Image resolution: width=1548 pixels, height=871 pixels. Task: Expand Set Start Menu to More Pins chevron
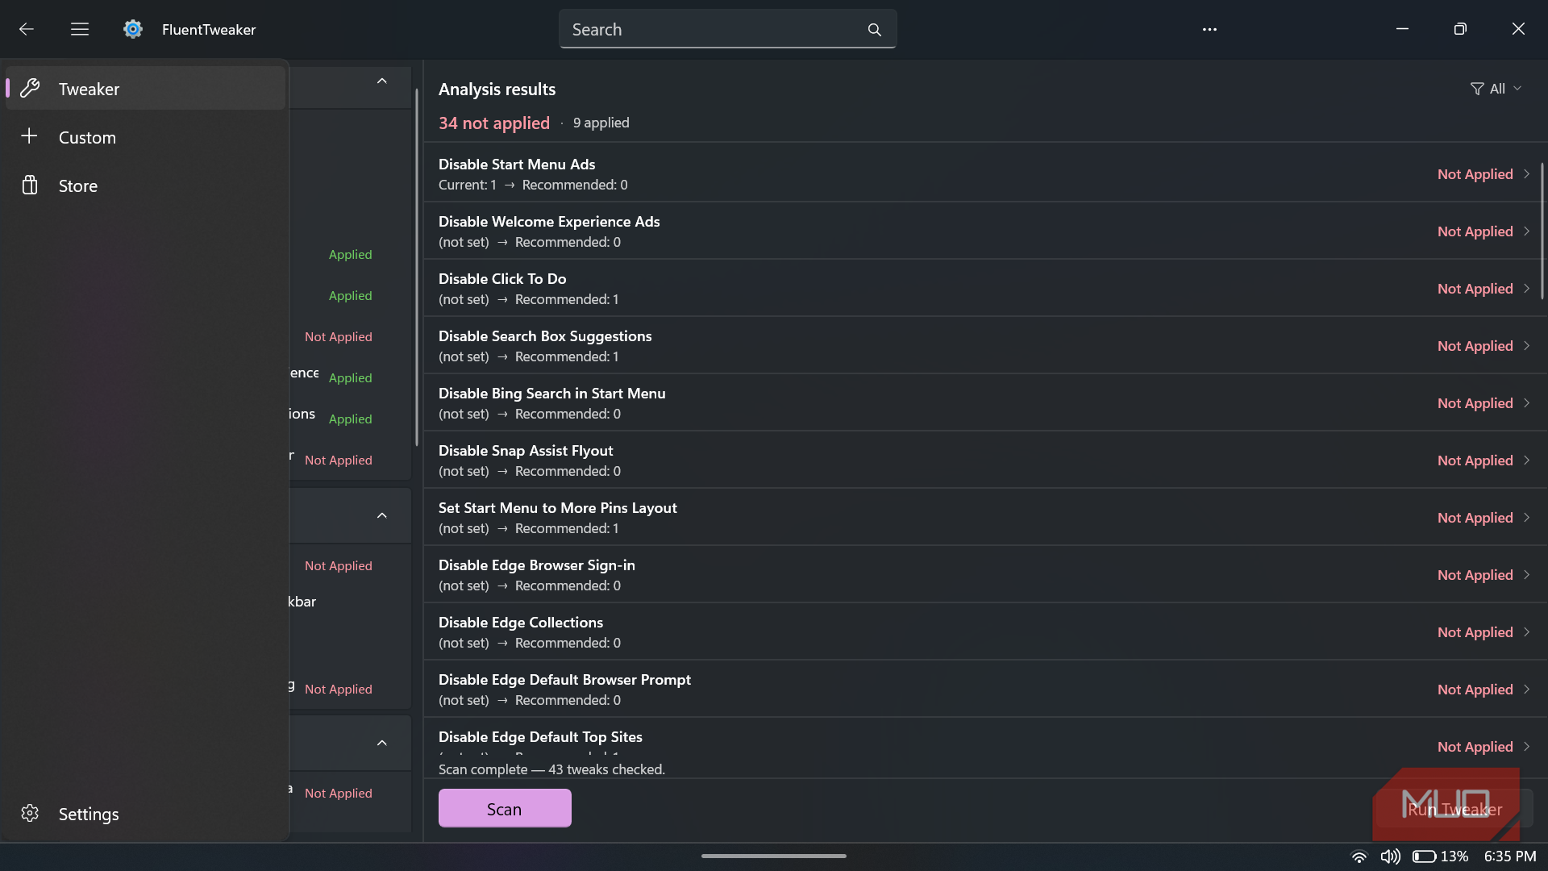click(1526, 517)
